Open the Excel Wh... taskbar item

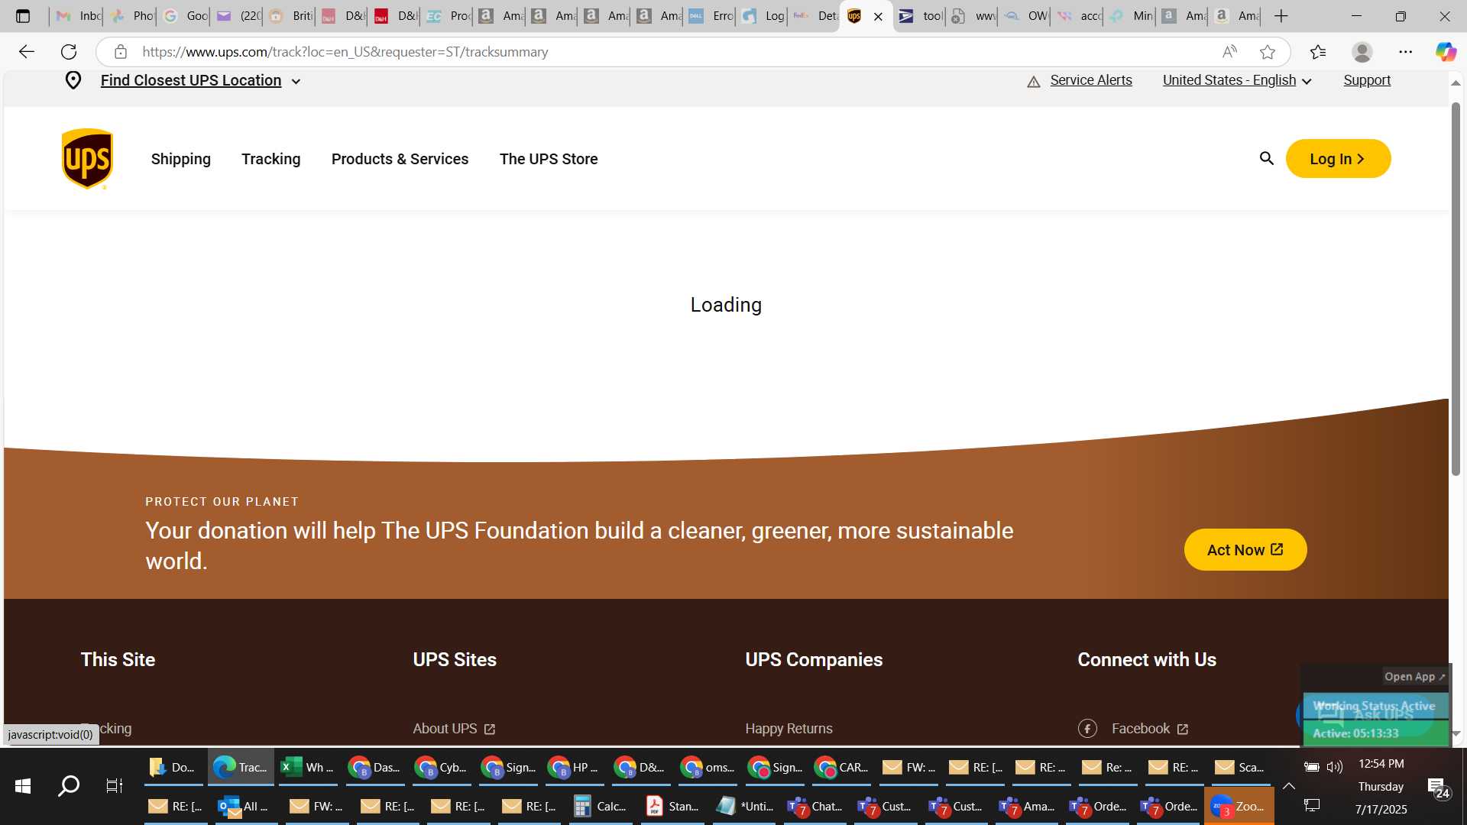pyautogui.click(x=308, y=767)
